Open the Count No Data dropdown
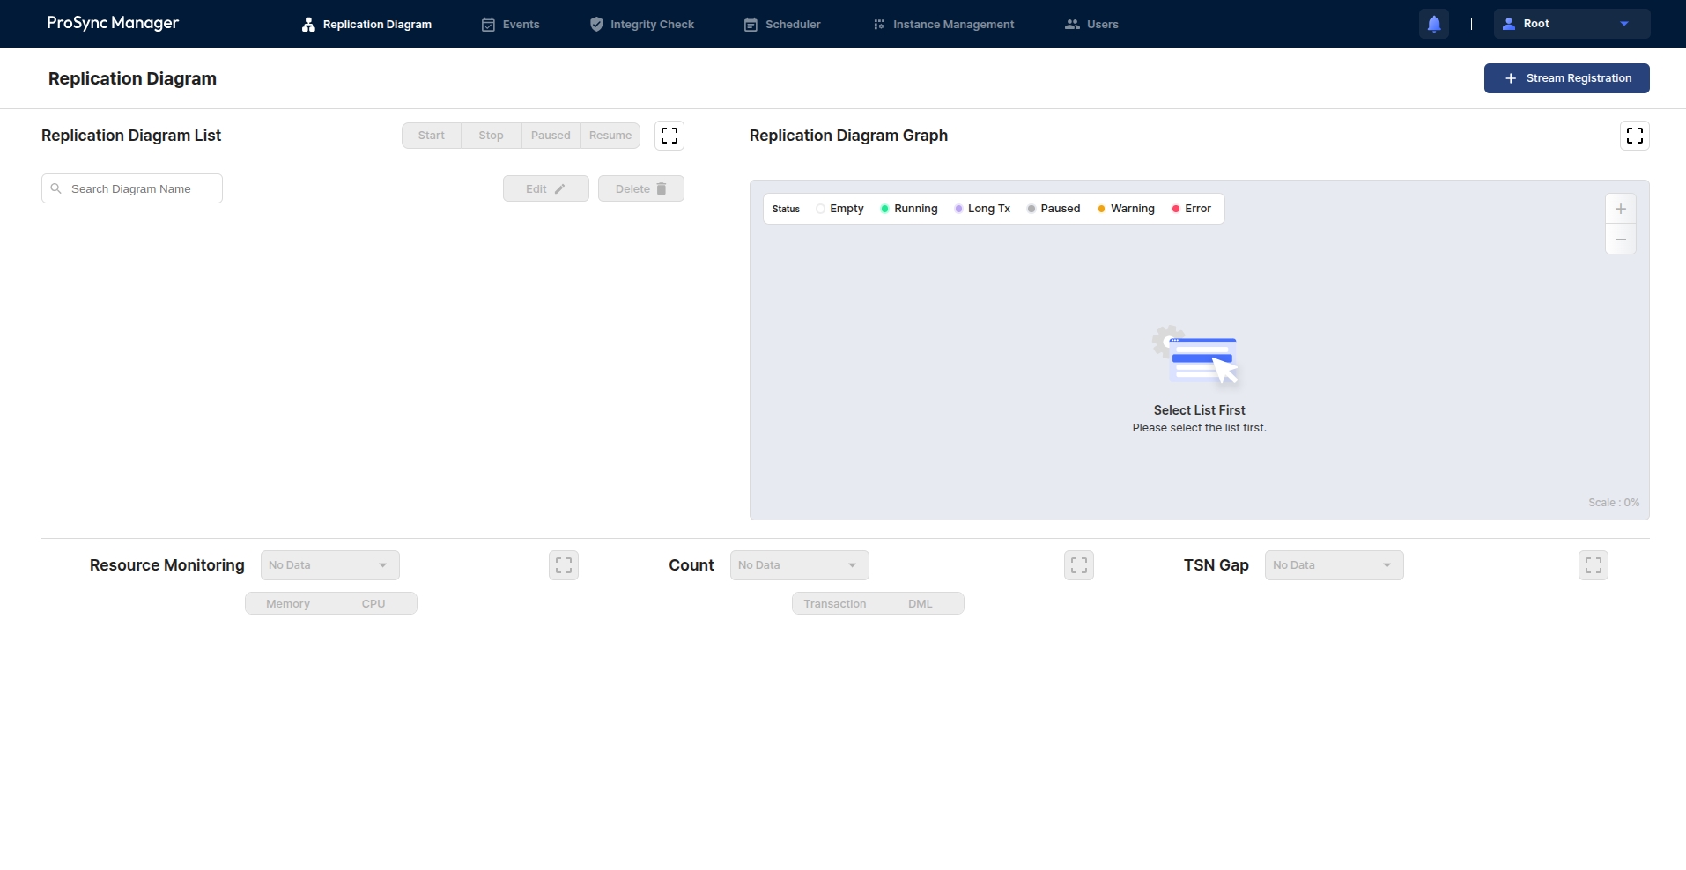The image size is (1686, 870). 799,565
